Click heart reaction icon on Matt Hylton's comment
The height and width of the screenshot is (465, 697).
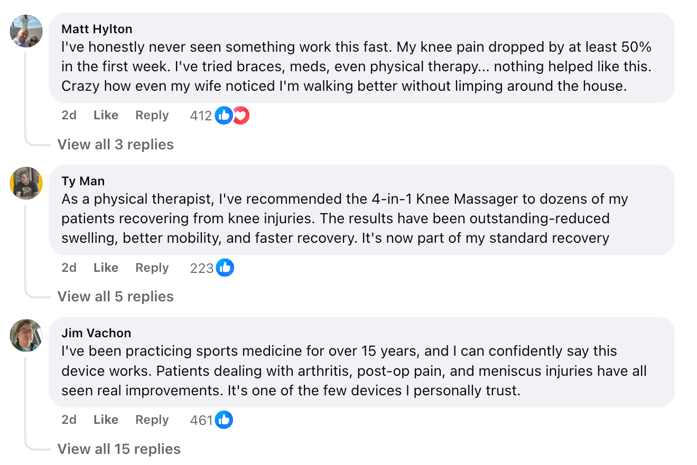click(241, 116)
